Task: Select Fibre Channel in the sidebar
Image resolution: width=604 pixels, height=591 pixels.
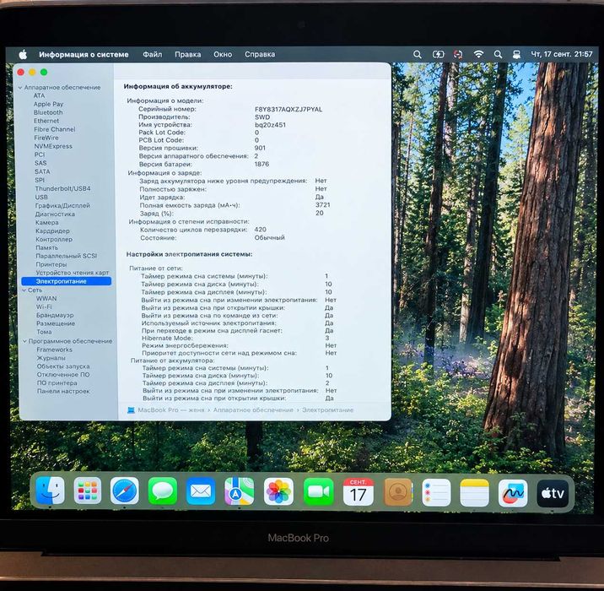Action: pyautogui.click(x=54, y=129)
